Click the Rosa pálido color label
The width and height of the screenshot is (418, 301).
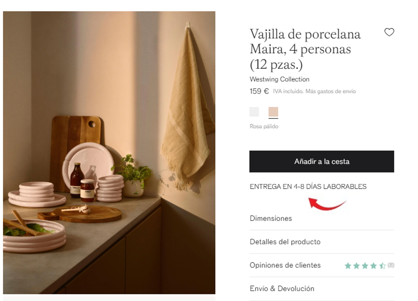click(264, 126)
